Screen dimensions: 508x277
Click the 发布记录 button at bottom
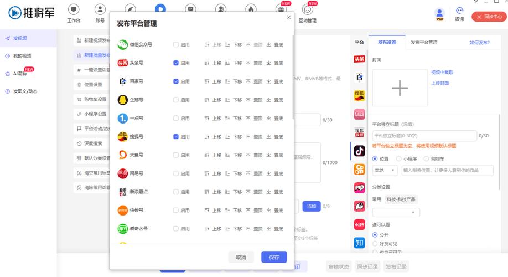coord(396,266)
